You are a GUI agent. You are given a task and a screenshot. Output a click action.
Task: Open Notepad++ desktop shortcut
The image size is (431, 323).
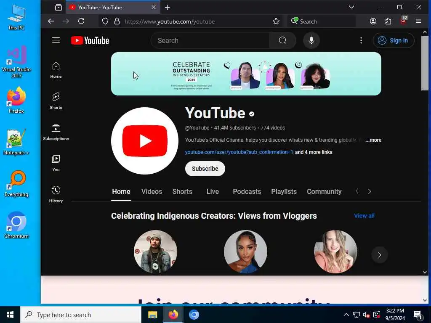pos(16,142)
